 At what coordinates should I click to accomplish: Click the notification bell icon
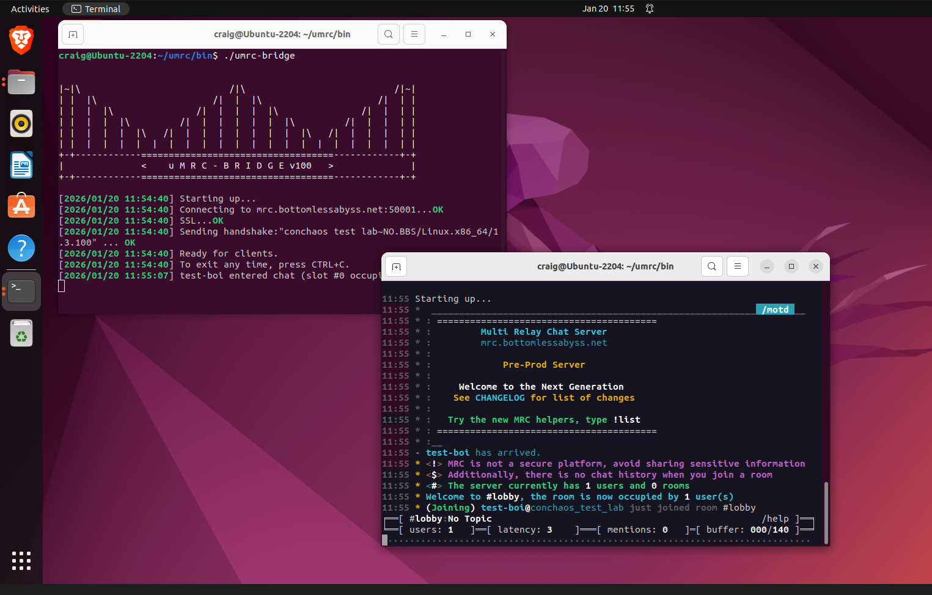(x=650, y=9)
